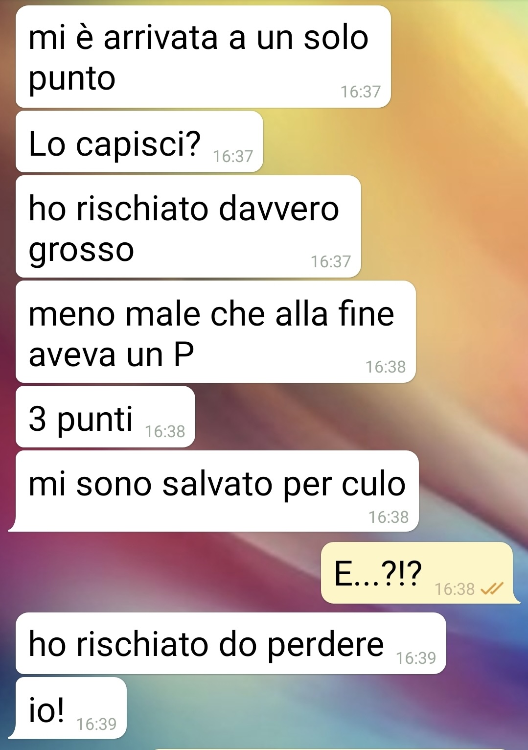528x750 pixels.
Task: Select the message "mi è arrivata a un solo punto"
Action: (x=203, y=57)
